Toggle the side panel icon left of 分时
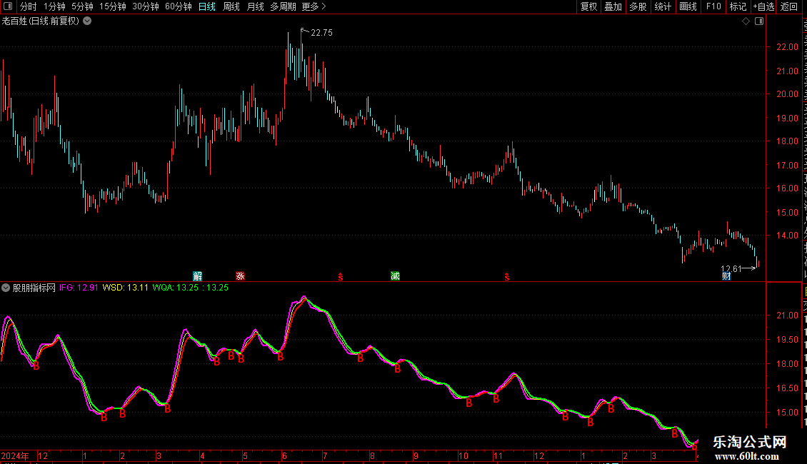Image resolution: width=807 pixels, height=464 pixels. [x=8, y=6]
